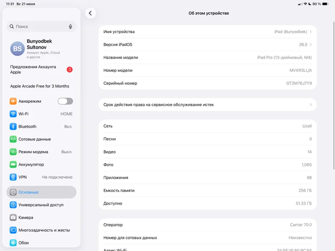The width and height of the screenshot is (335, 251).
Task: Expand the service coverage expired chevron
Action: point(311,105)
